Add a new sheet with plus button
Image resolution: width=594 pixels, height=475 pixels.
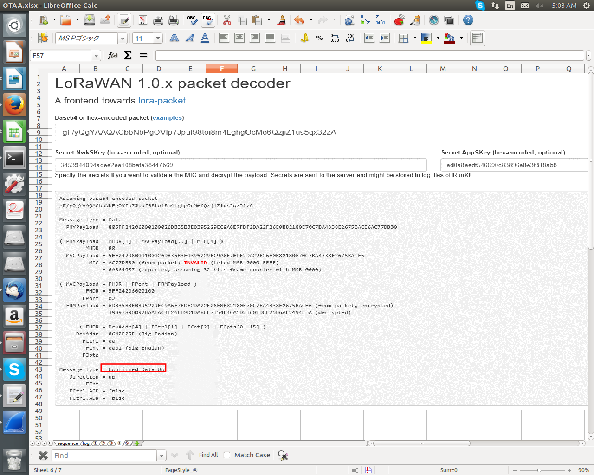click(x=136, y=443)
